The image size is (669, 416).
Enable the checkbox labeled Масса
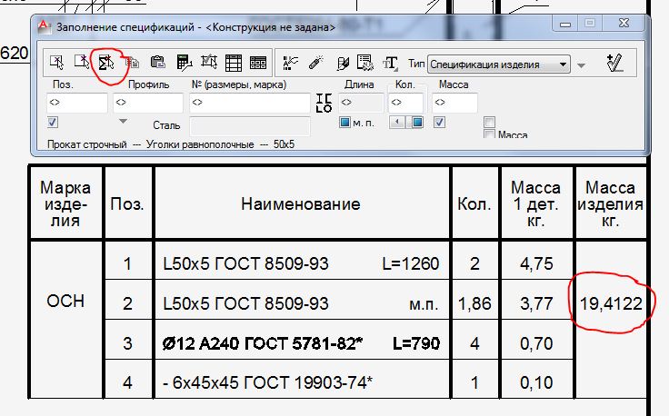[490, 134]
